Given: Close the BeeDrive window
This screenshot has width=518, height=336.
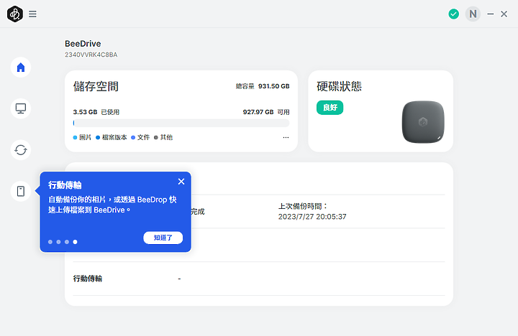Looking at the screenshot, I should coord(504,14).
